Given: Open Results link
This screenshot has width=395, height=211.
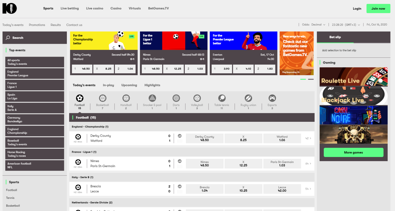Looking at the screenshot, I should point(56,25).
